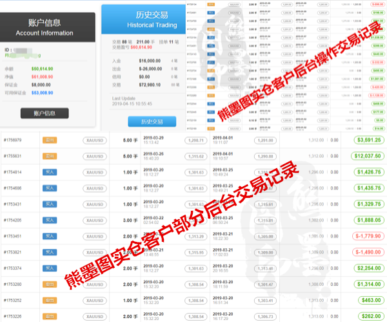This screenshot has height=322, width=387.
Task: Click the XAUUSD symbol tag on order #1753252
Action: tap(95, 301)
